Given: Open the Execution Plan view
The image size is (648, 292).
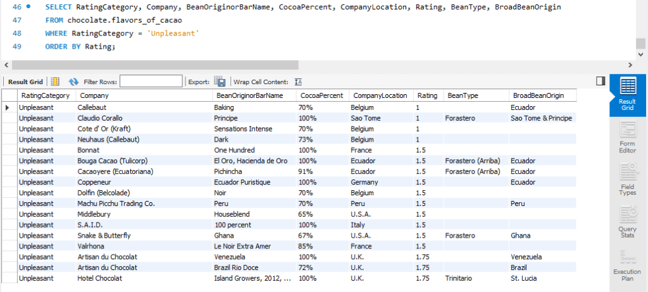Looking at the screenshot, I should point(628,265).
